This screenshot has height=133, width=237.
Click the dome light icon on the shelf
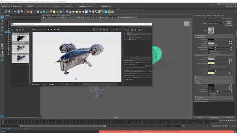tap(70, 11)
